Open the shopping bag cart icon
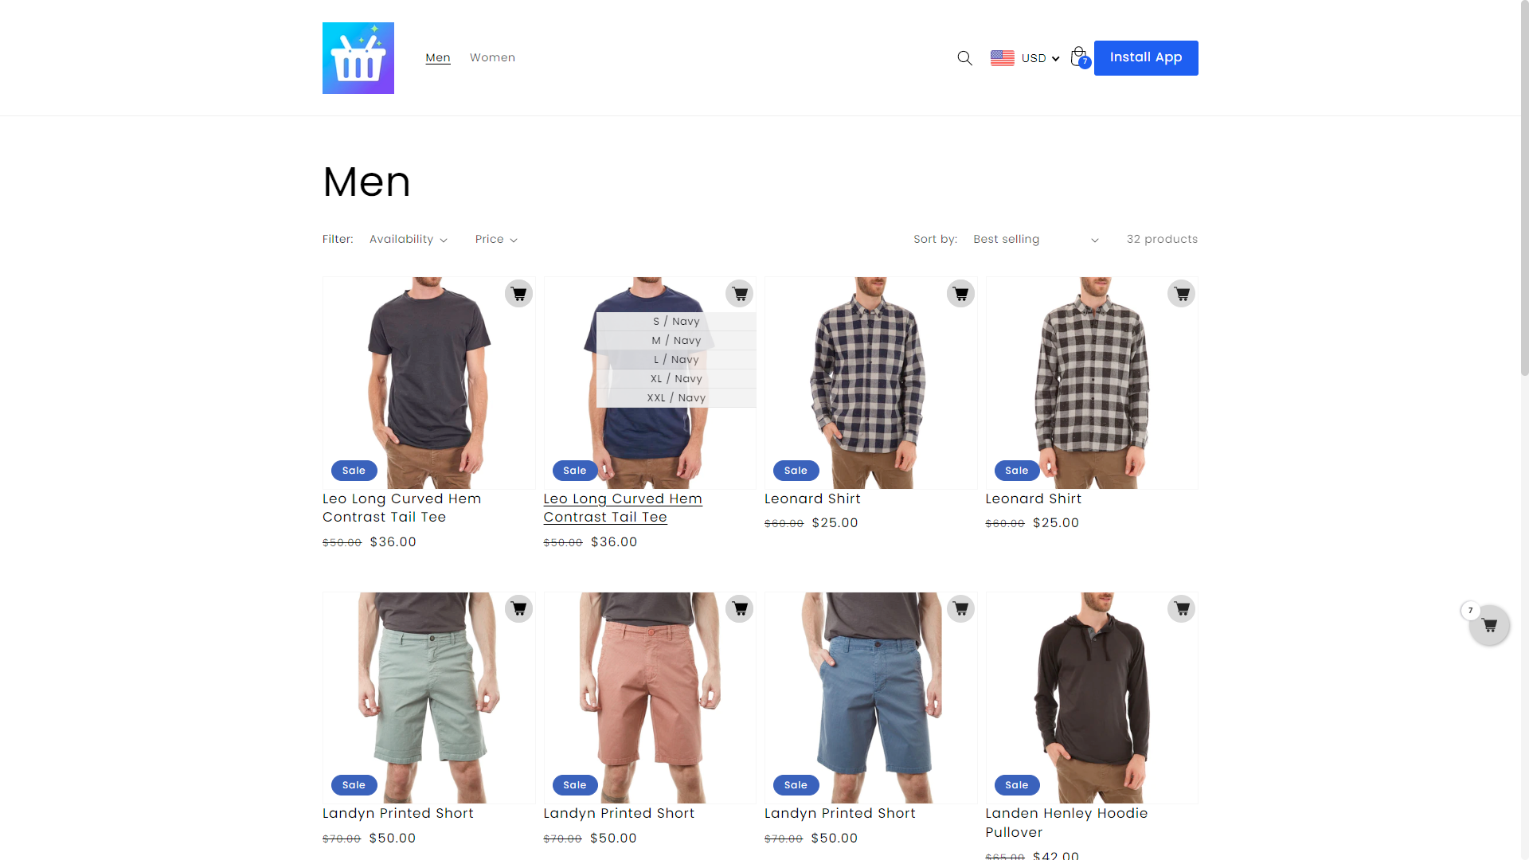The width and height of the screenshot is (1529, 860). pyautogui.click(x=1080, y=57)
